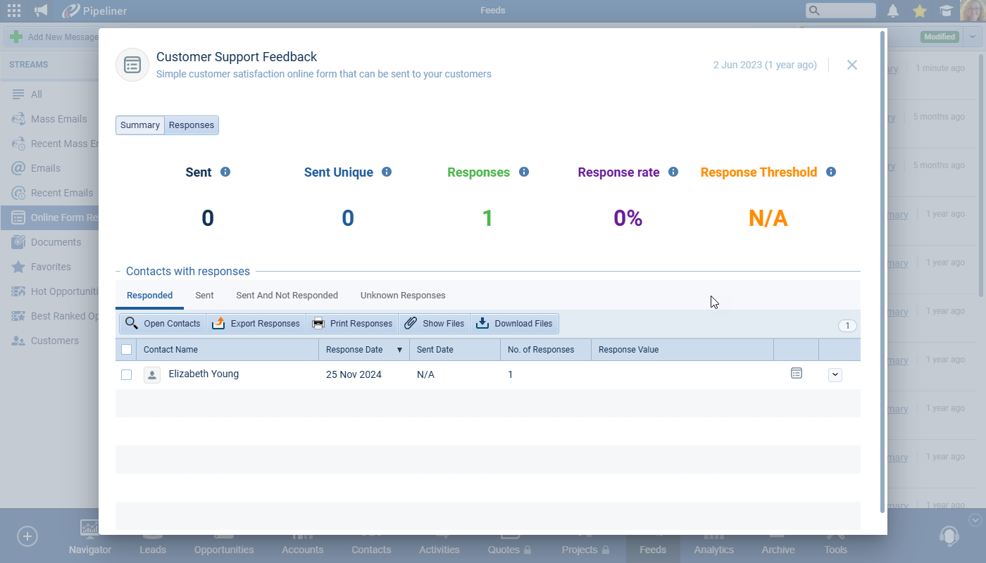Toggle the select-all checkbox in table header

[x=126, y=349]
